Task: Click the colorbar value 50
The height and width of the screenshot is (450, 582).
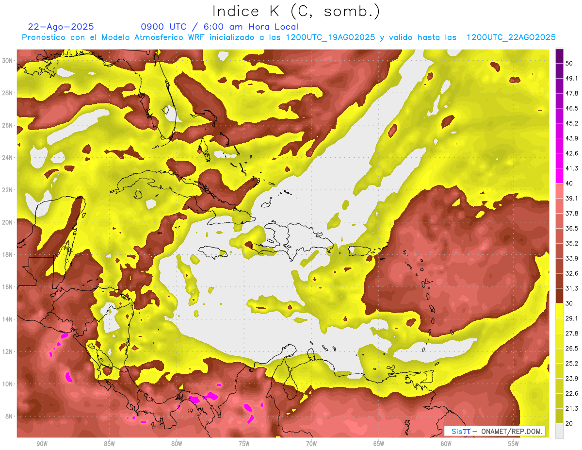Action: 569,63
